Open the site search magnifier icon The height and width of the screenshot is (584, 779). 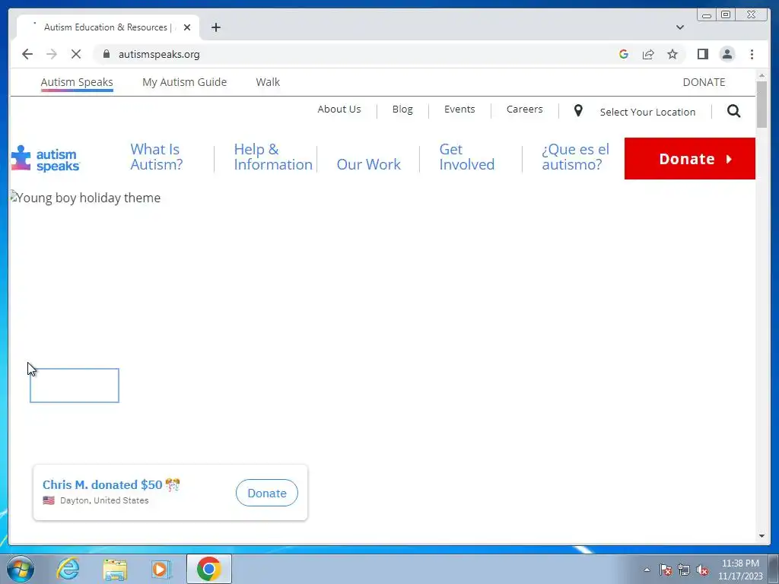tap(734, 111)
